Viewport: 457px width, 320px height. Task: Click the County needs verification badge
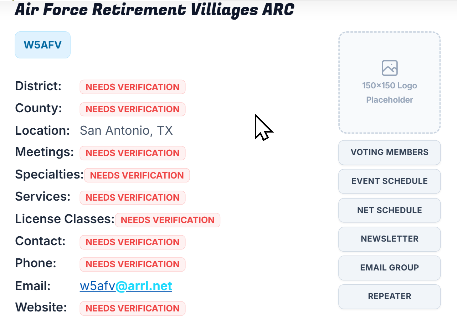(133, 109)
